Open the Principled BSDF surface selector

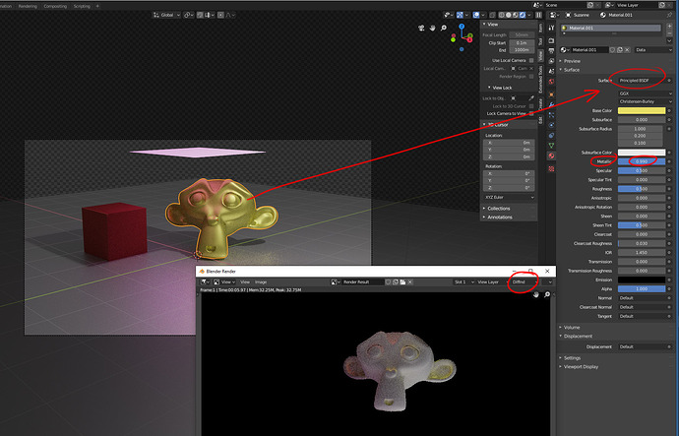pyautogui.click(x=642, y=81)
